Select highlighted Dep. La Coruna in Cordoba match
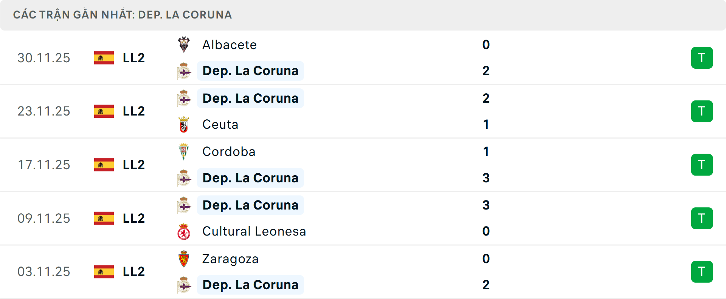This screenshot has width=726, height=299. click(x=250, y=178)
